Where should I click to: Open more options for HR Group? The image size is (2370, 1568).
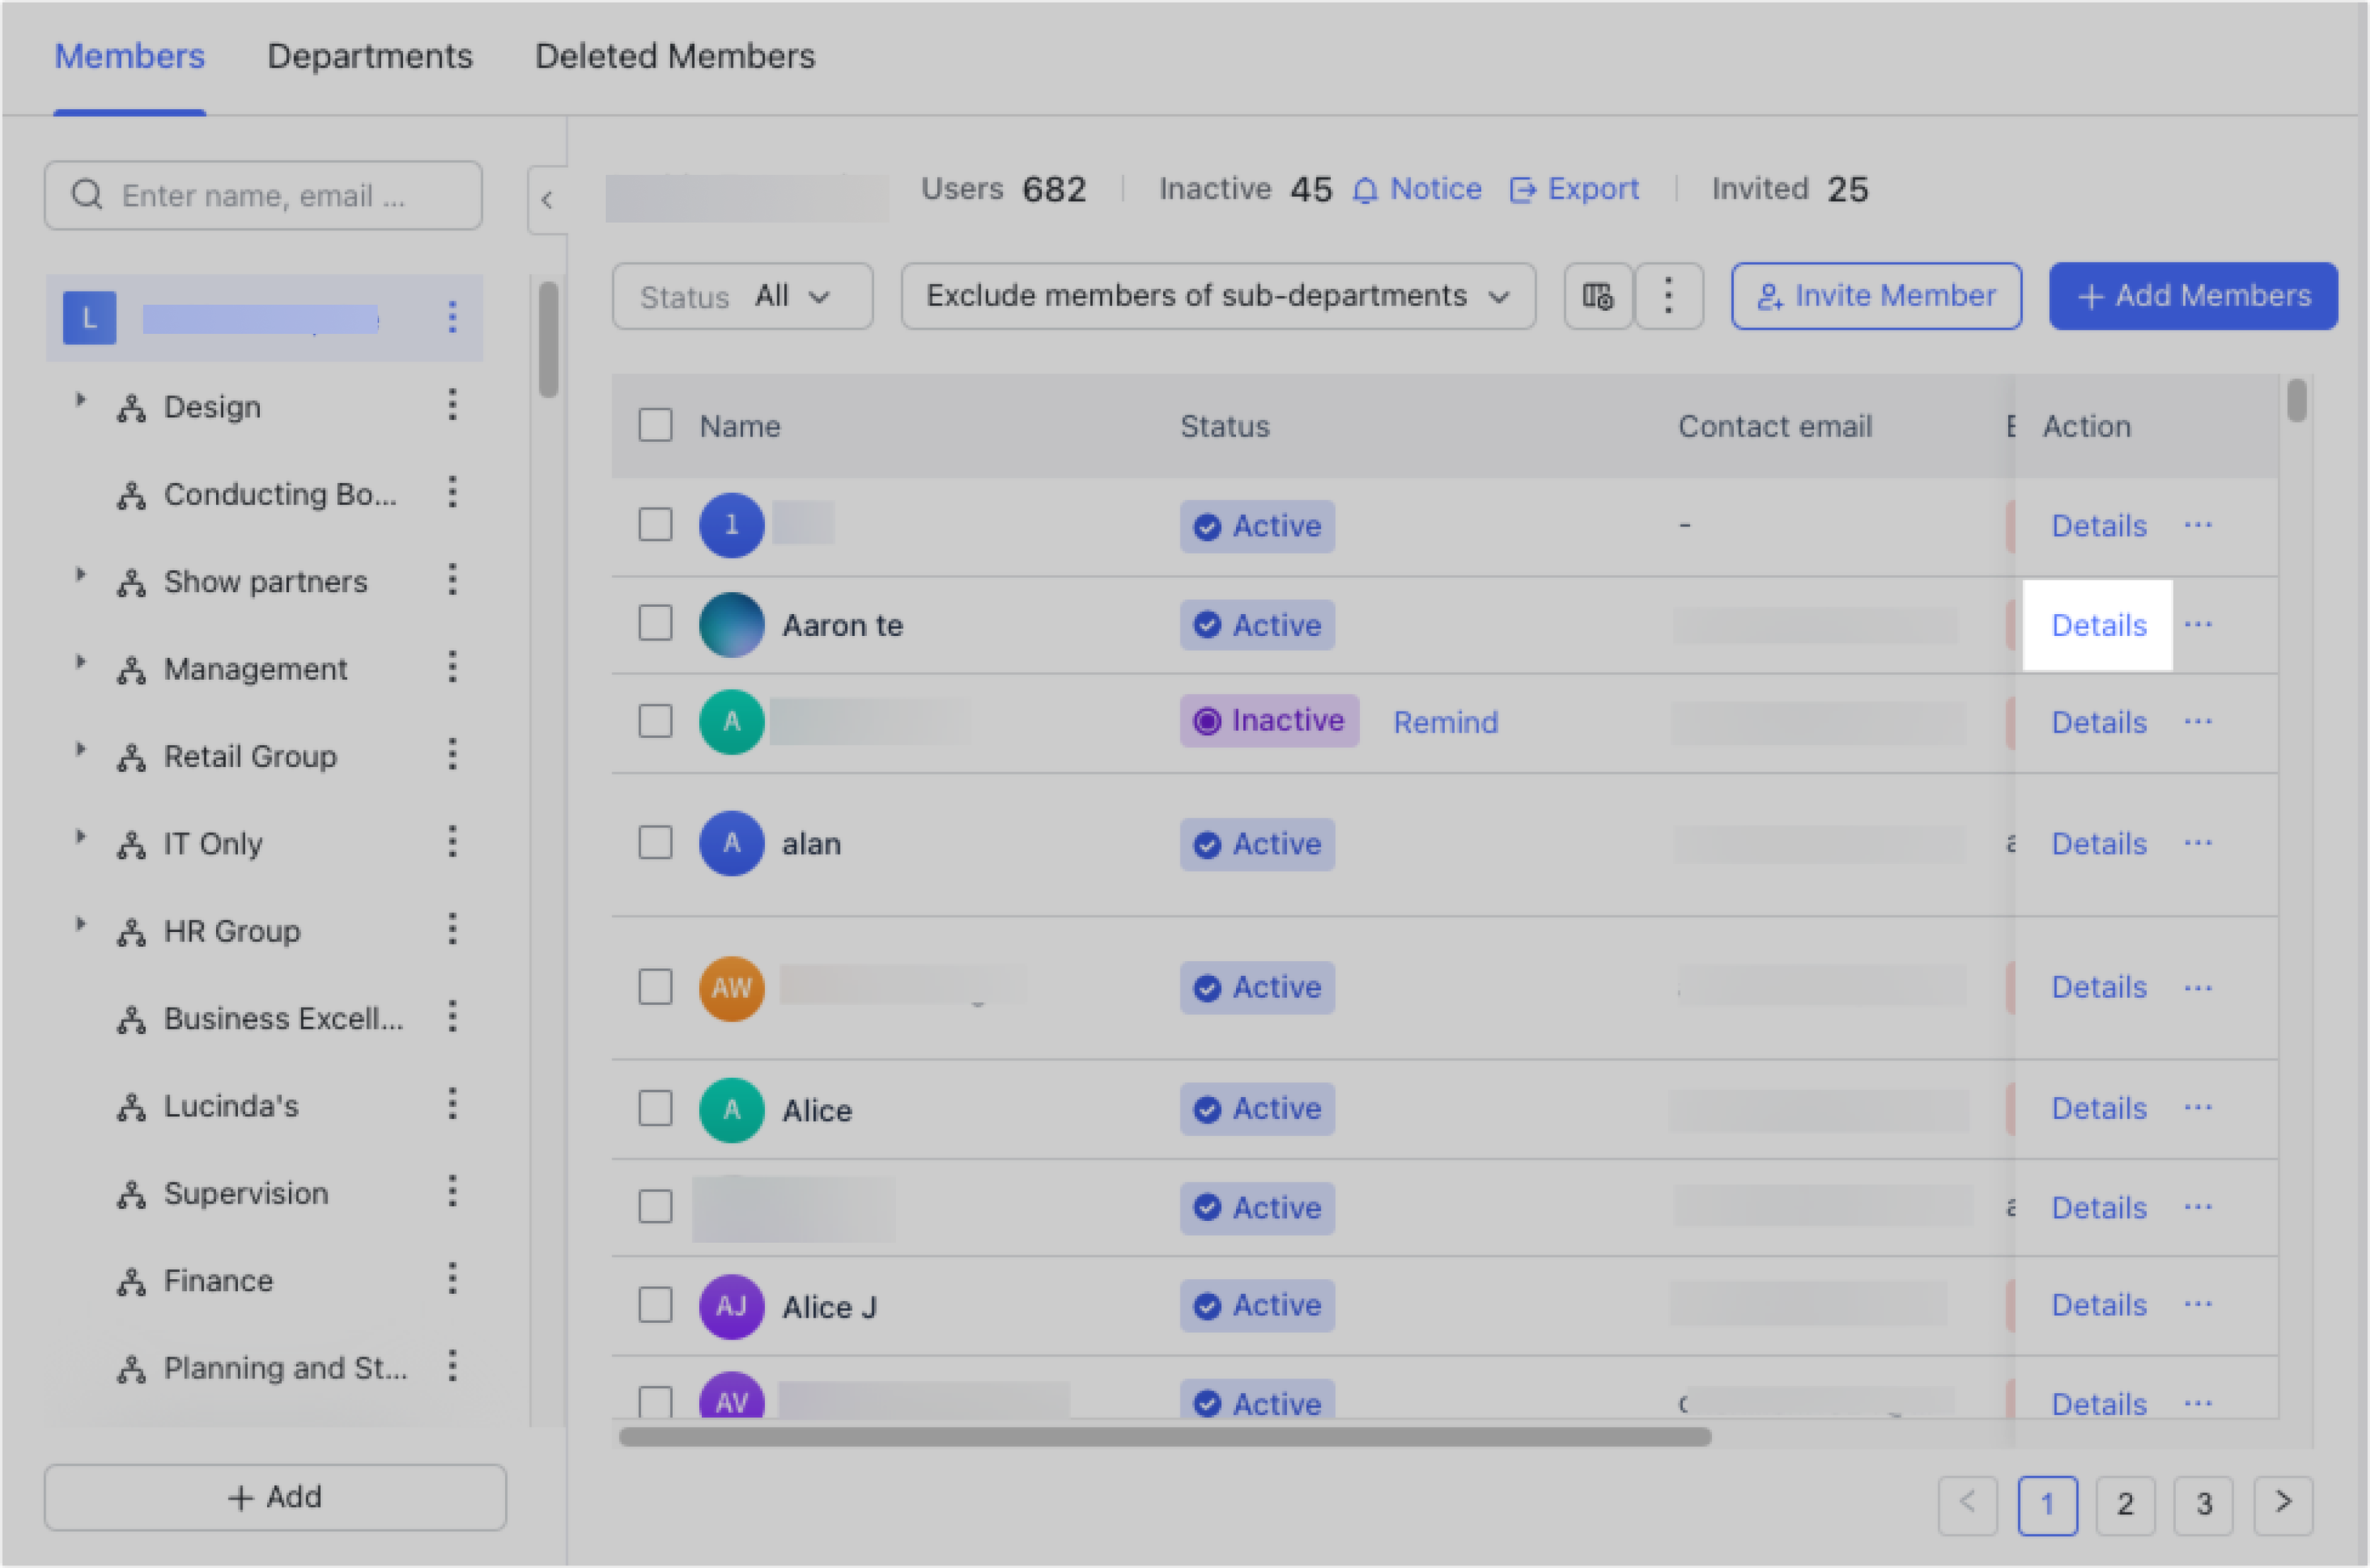tap(452, 929)
